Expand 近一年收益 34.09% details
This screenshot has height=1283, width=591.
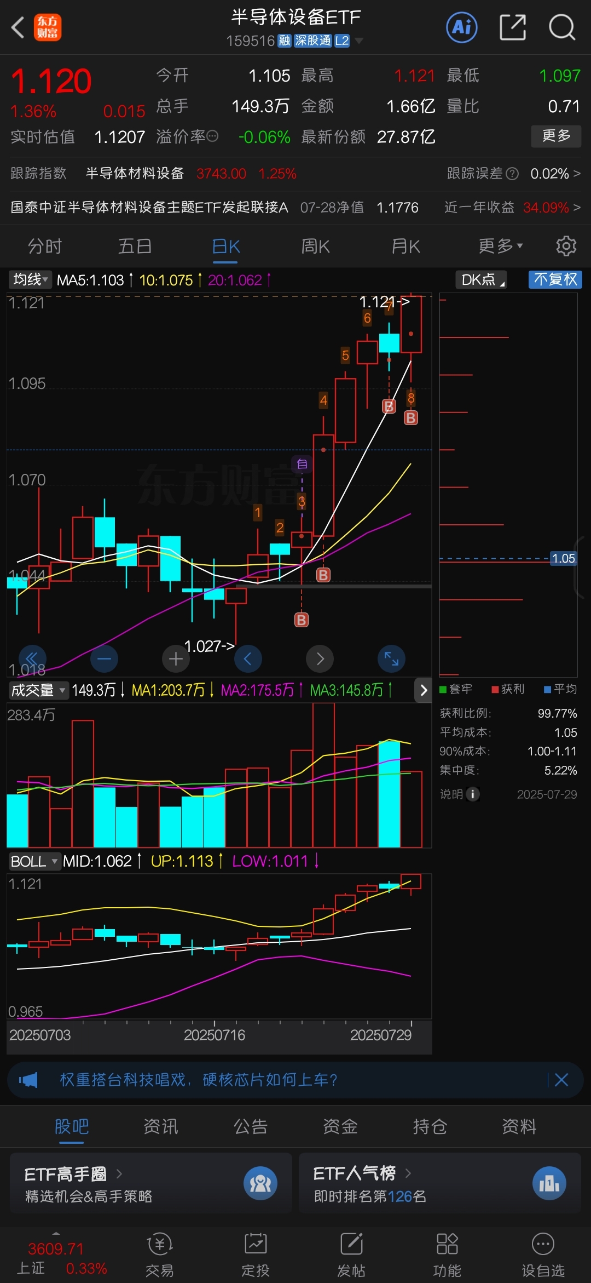(x=552, y=208)
